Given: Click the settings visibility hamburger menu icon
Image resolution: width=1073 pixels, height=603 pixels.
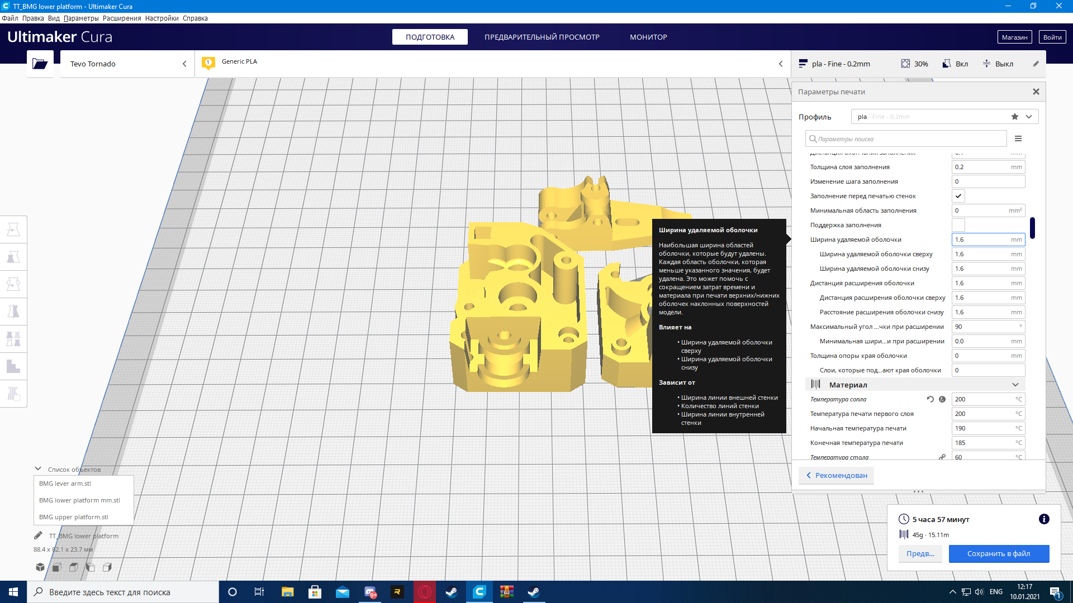Looking at the screenshot, I should 1018,138.
